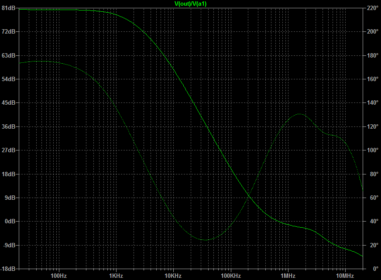Click the 27dB left axis label
Viewport: 381px width, 280px height.
pos(8,150)
